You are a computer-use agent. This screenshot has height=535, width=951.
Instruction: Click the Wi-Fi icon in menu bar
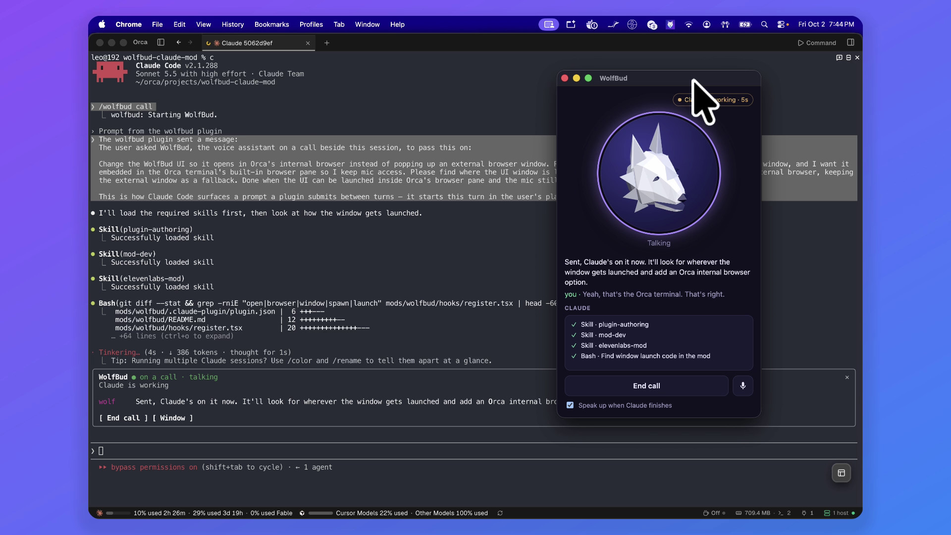pos(688,24)
